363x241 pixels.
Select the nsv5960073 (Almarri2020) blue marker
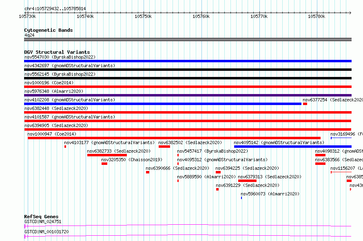(241, 198)
